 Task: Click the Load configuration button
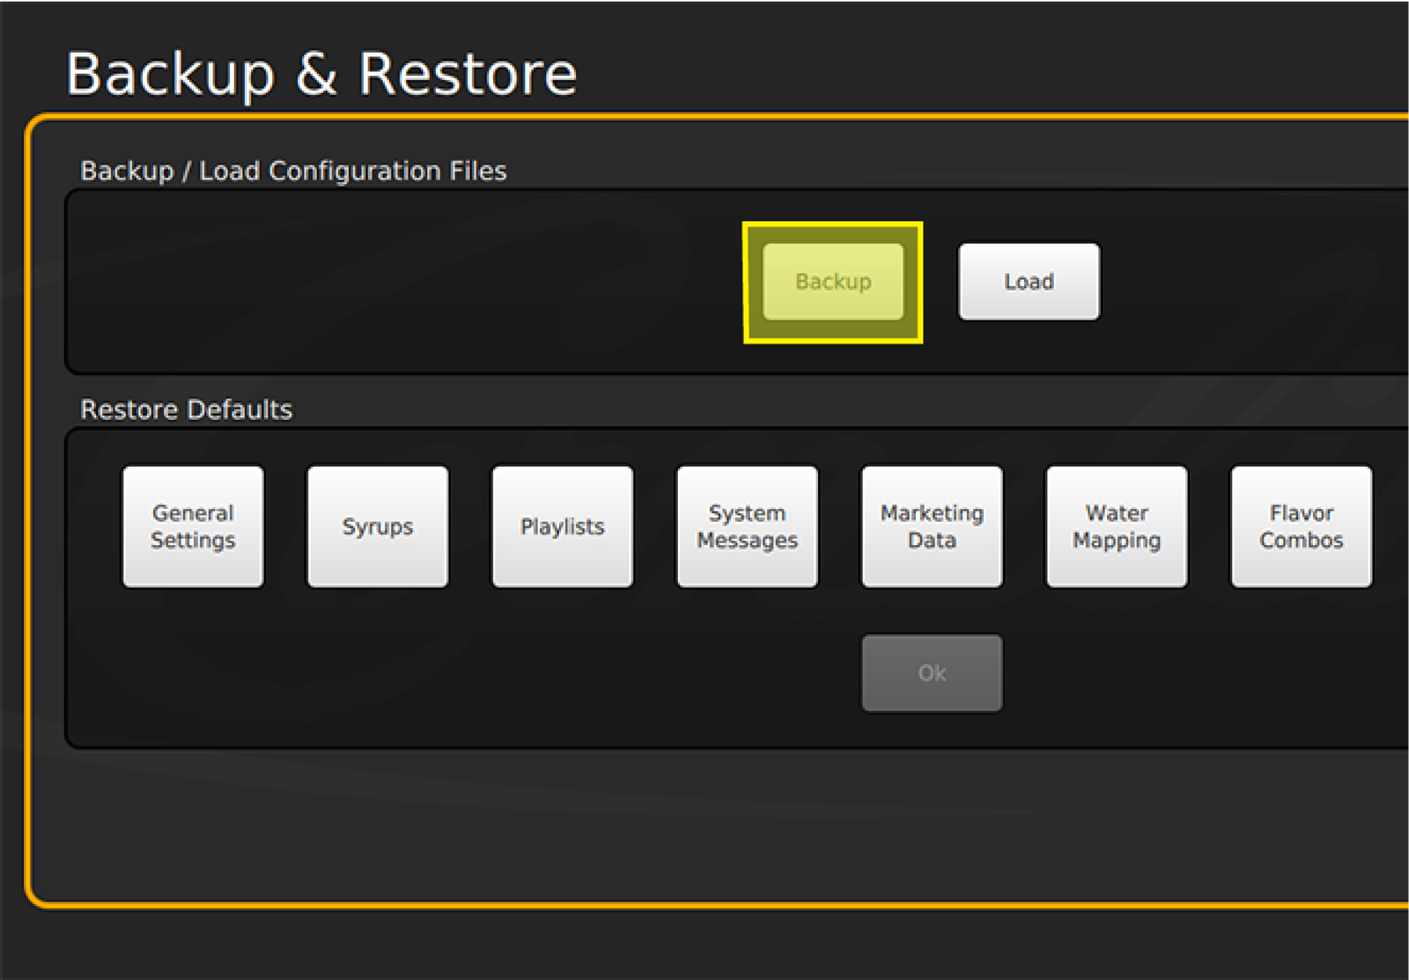click(1029, 282)
